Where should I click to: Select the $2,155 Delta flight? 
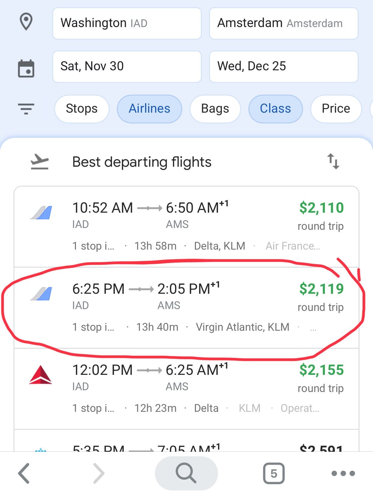pyautogui.click(x=186, y=389)
